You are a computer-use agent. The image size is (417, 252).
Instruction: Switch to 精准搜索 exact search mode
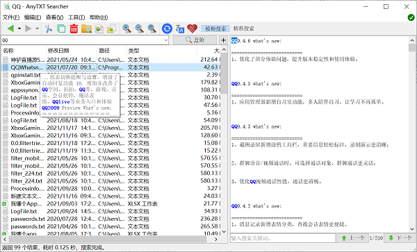click(x=244, y=28)
